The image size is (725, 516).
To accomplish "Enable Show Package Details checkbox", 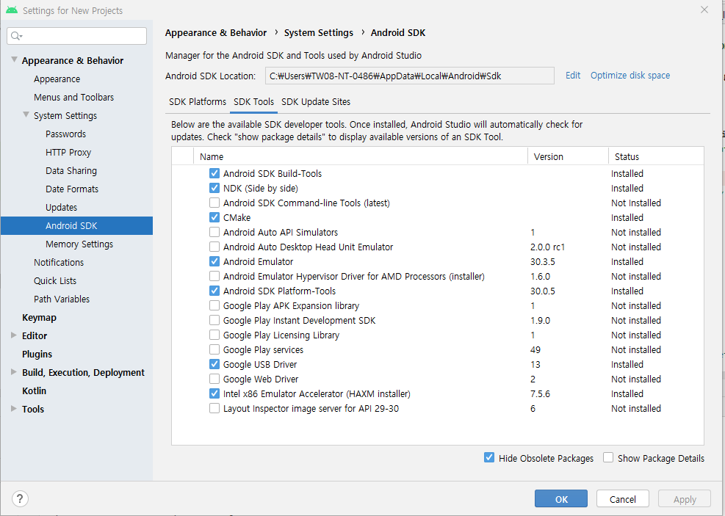I will click(x=608, y=458).
